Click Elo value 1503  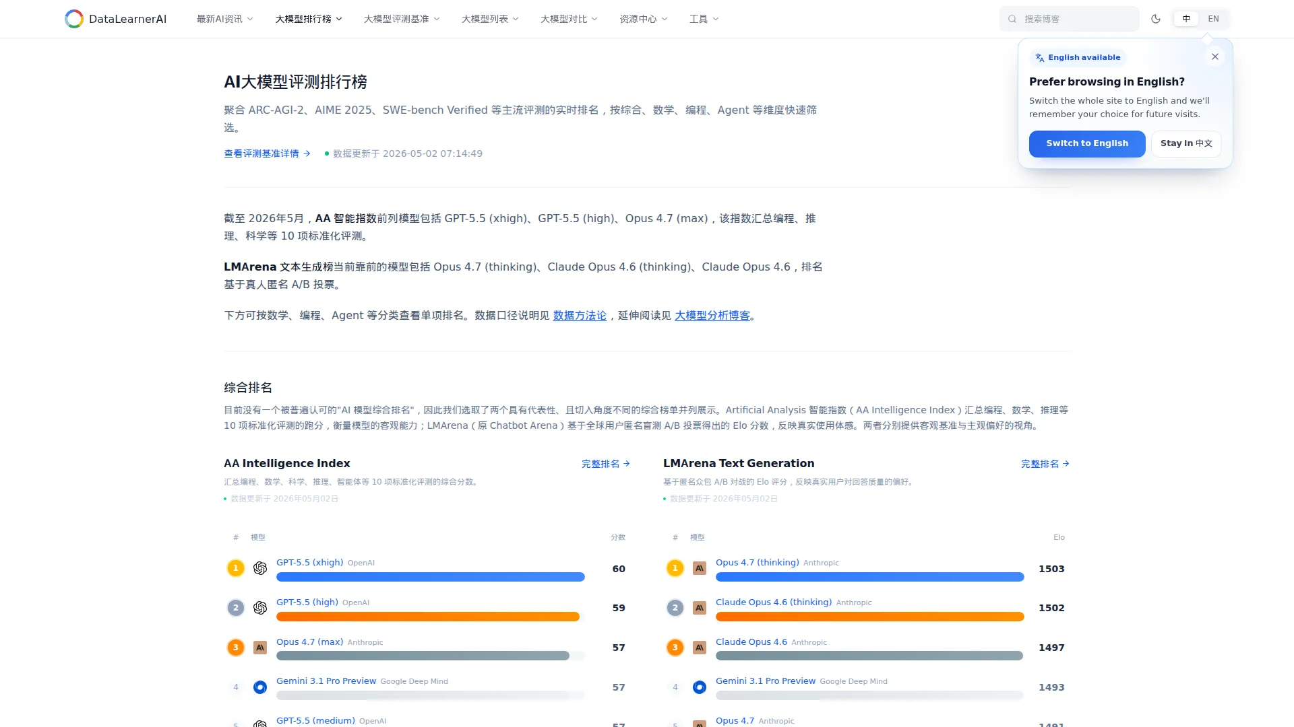tap(1051, 569)
